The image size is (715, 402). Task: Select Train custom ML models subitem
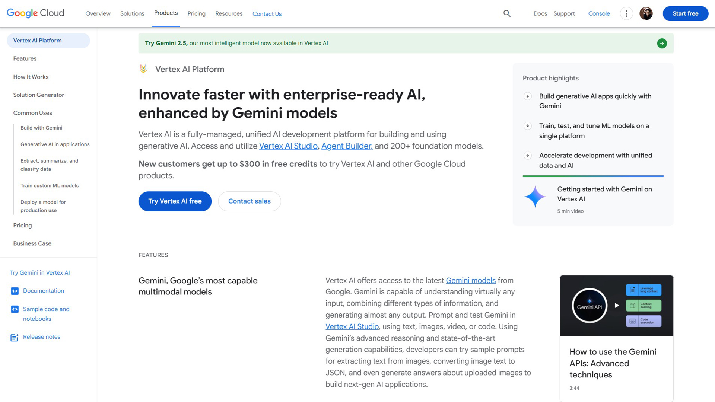coord(50,186)
